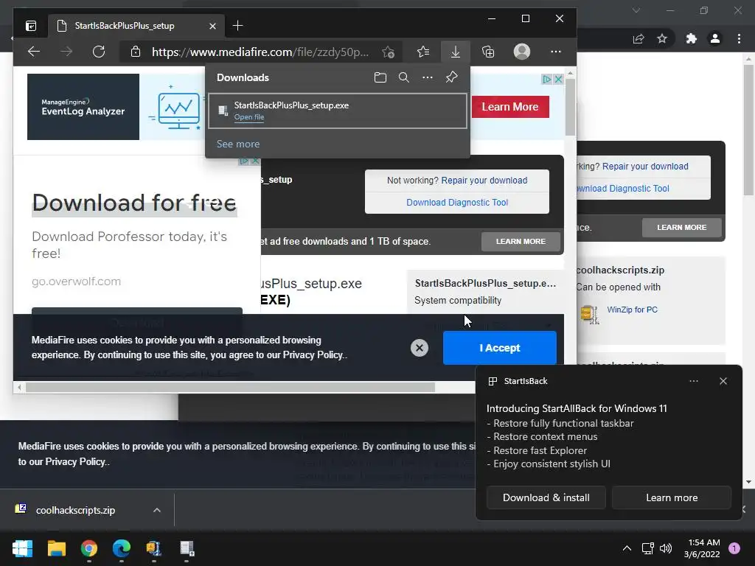Click Learn More on ManageEngine ad
Image resolution: width=755 pixels, height=566 pixels.
click(x=510, y=107)
